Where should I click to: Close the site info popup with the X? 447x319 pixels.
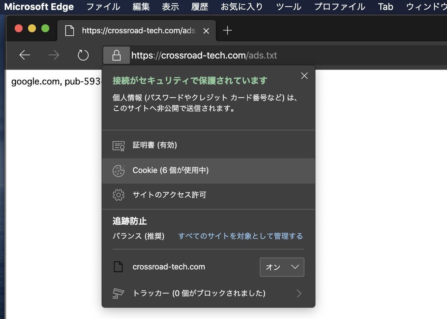304,76
